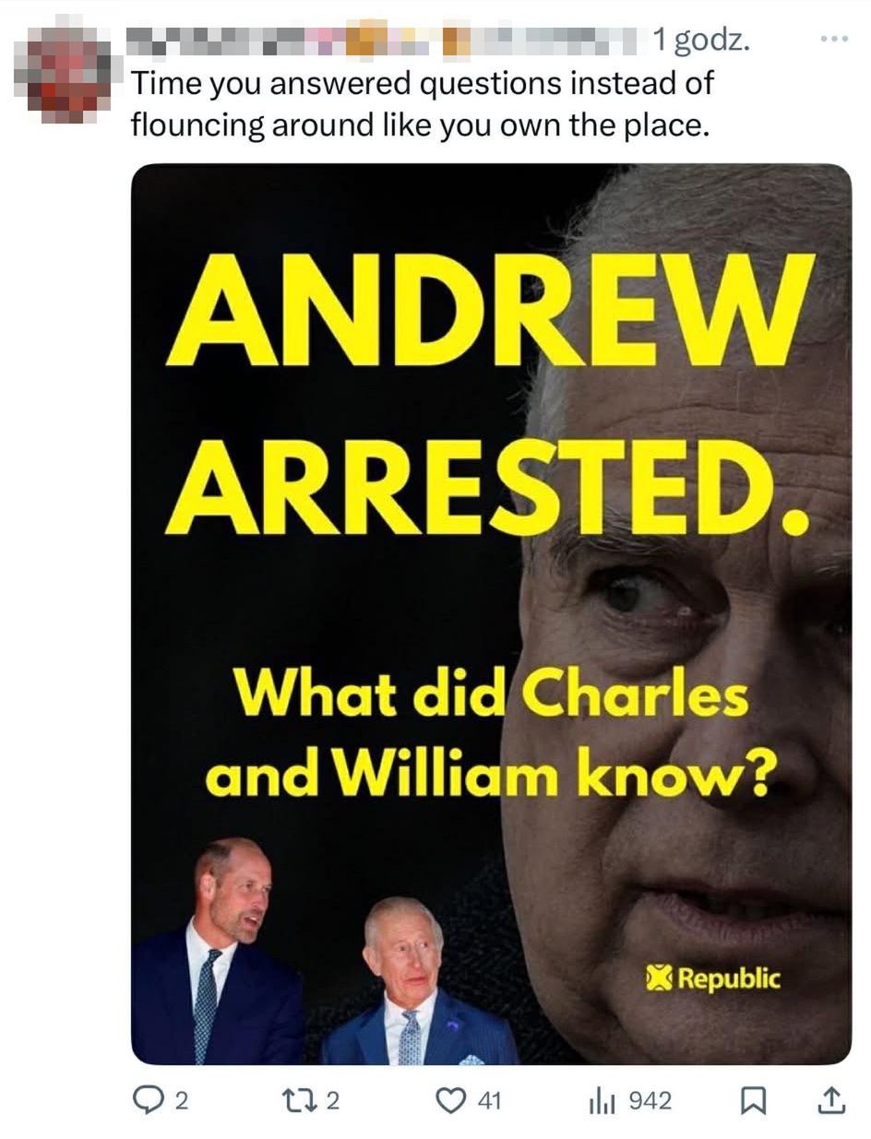Click the like count 41

pyautogui.click(x=490, y=1100)
